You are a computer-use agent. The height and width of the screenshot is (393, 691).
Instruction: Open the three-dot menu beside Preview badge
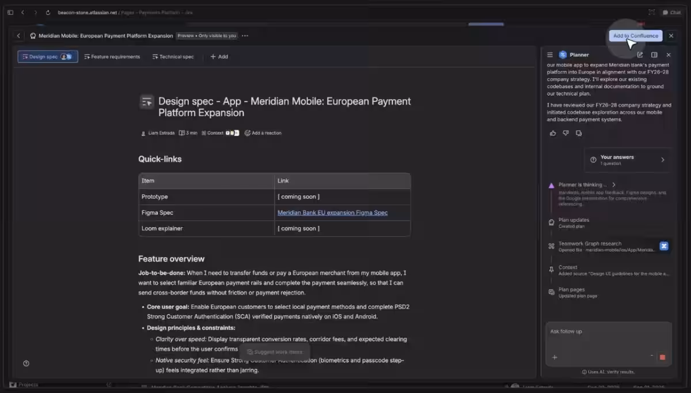pos(245,36)
